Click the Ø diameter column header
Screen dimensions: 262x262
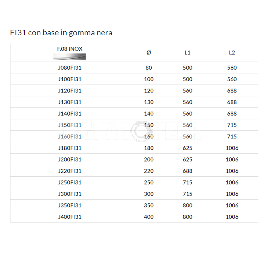pos(149,53)
